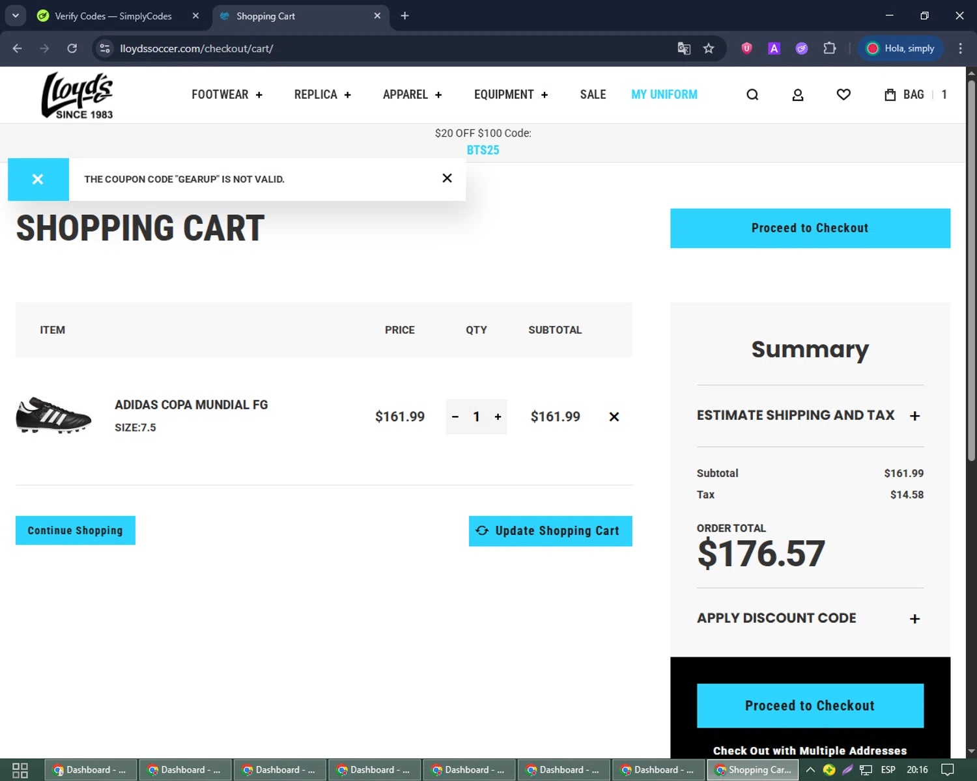Open the ADIDAS COPA MUNDIAL FG product link
This screenshot has height=781, width=977.
coord(191,405)
